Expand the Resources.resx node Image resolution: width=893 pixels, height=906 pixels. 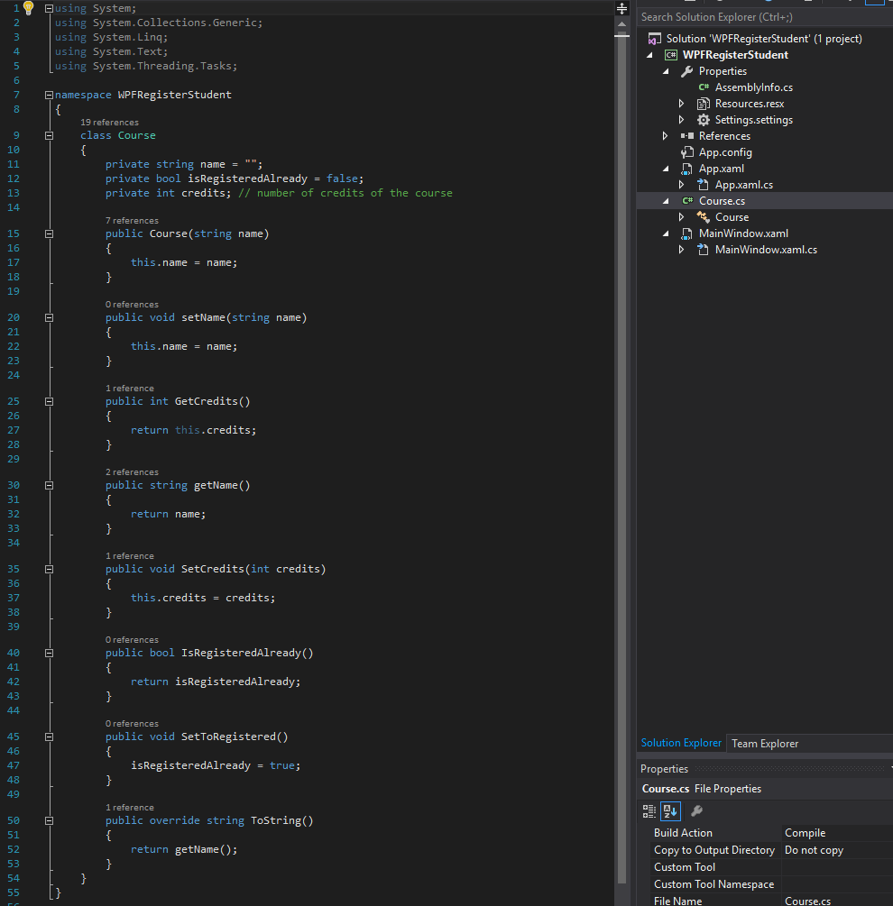(681, 104)
